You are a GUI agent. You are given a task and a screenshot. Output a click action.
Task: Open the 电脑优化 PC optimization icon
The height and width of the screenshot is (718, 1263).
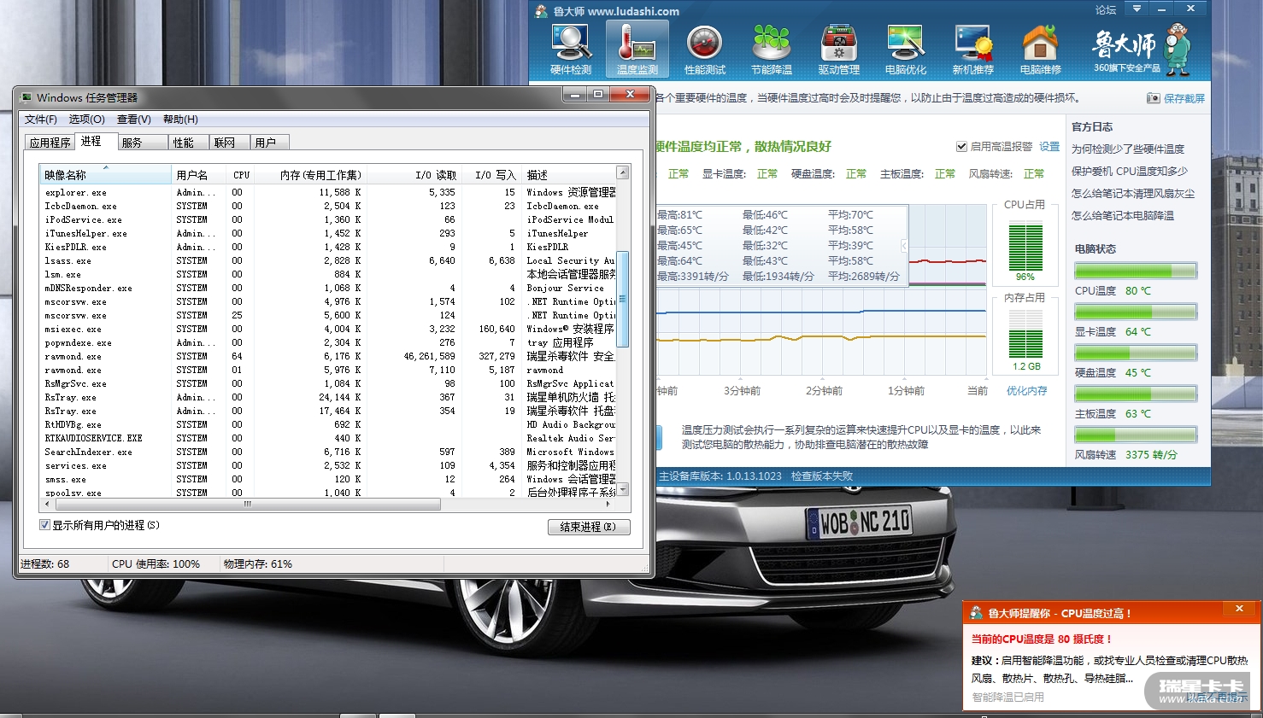906,49
